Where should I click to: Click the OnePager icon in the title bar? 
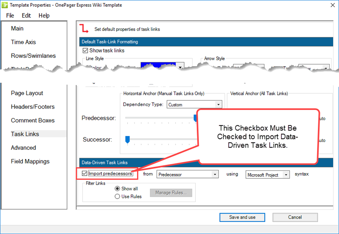click(x=5, y=5)
